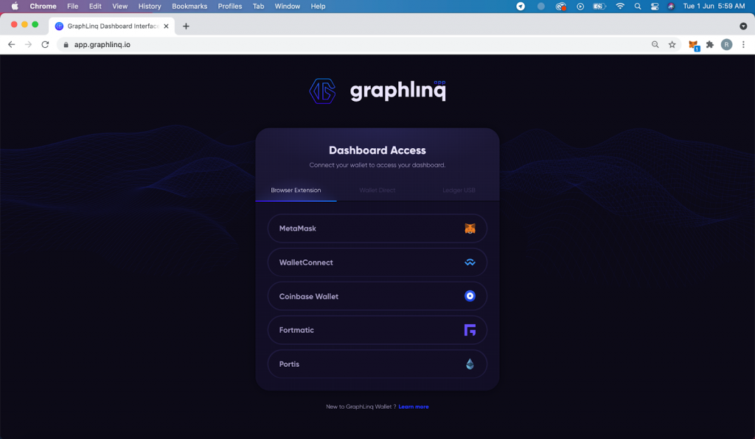The height and width of the screenshot is (439, 755).
Task: Select the Coinbase Wallet option
Action: tap(377, 296)
